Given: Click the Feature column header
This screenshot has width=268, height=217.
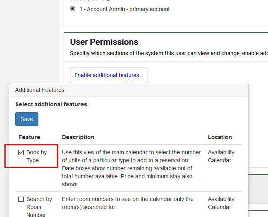Looking at the screenshot, I should (x=29, y=137).
